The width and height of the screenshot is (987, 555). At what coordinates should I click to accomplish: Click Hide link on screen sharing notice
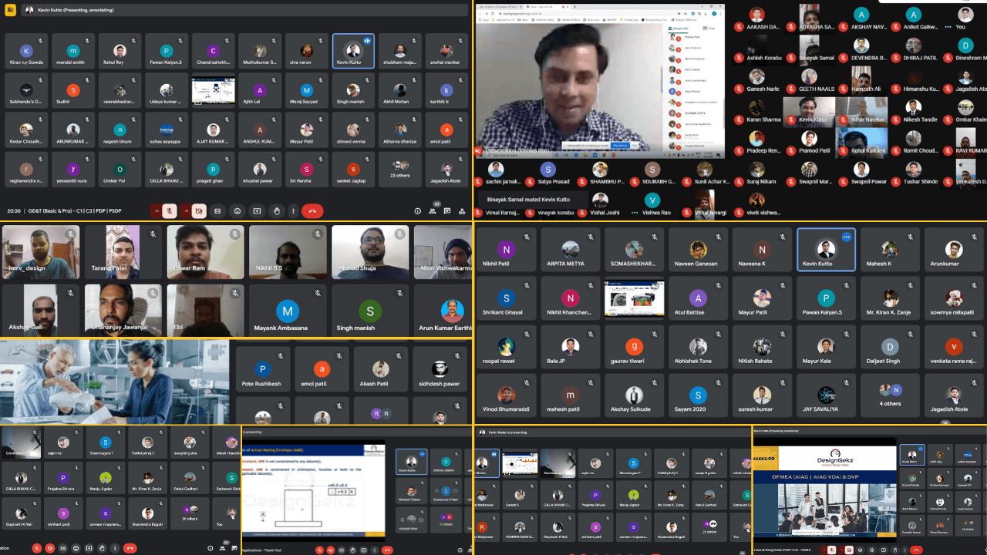coord(635,145)
